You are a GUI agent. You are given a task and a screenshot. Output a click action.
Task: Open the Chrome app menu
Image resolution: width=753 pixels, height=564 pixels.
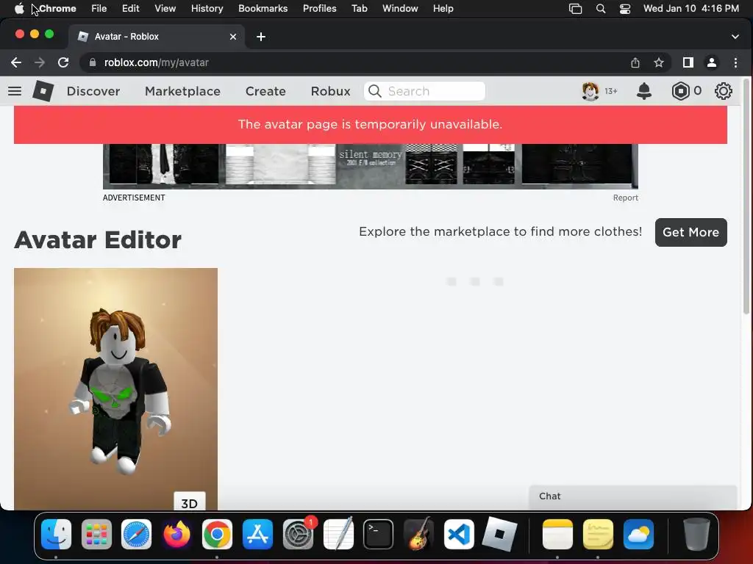click(x=57, y=9)
